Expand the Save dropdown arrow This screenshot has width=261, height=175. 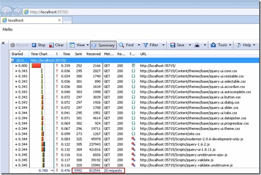pyautogui.click(x=190, y=45)
